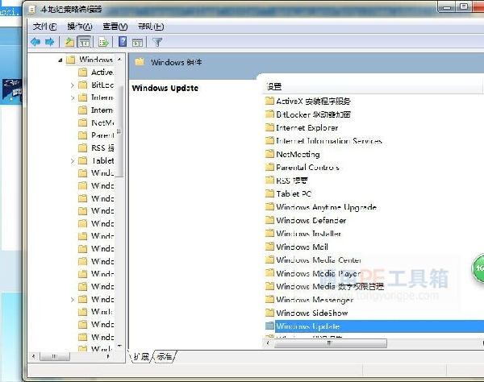Select RSS 源 folder in the list

(x=286, y=181)
